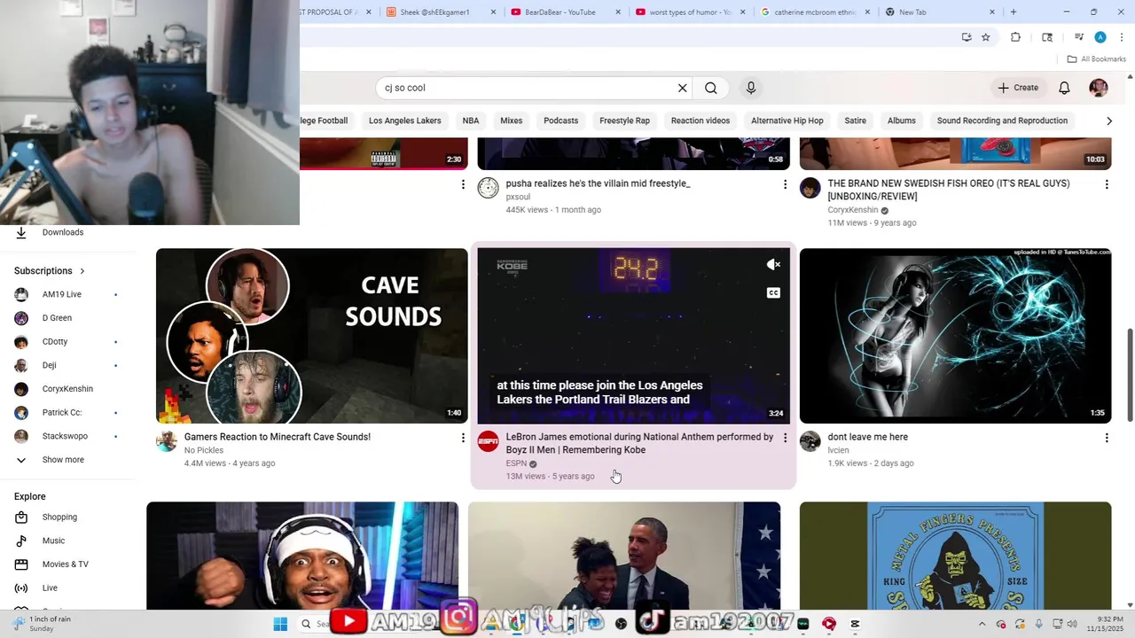Close the 'worst types of humor' tab
The width and height of the screenshot is (1135, 638).
click(x=742, y=12)
